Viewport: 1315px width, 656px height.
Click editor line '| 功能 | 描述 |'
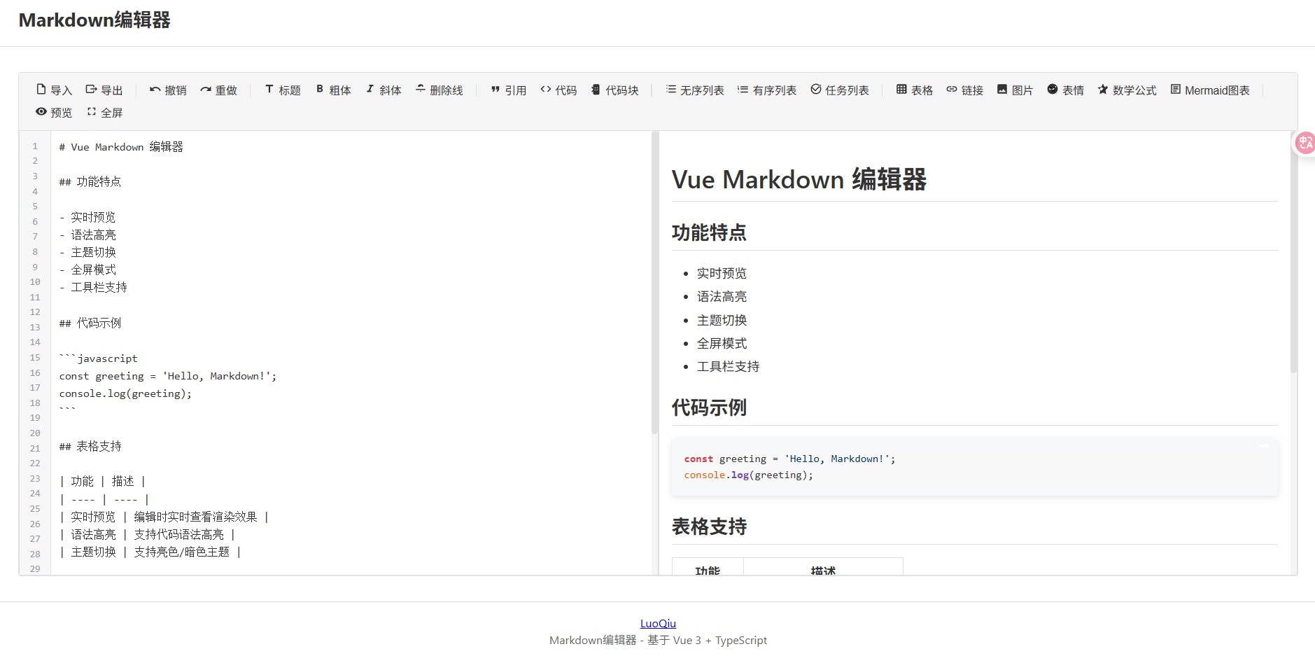(x=103, y=481)
